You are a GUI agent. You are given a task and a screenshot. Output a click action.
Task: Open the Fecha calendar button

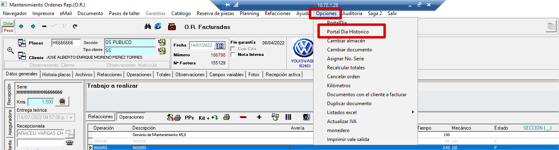click(220, 45)
